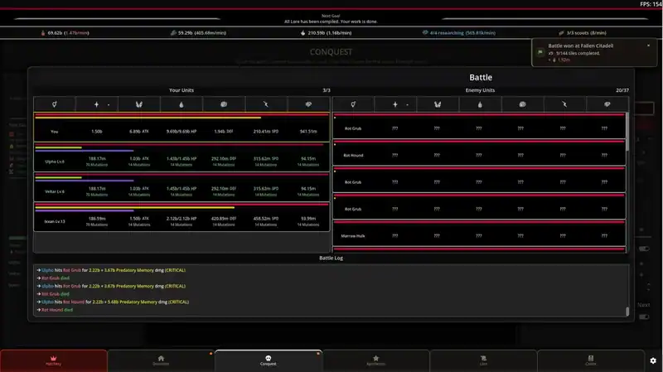
Task: Click the Battle Log heading
Action: [x=331, y=258]
